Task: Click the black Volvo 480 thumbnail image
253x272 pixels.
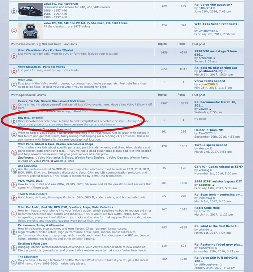Action: [x=30, y=11]
